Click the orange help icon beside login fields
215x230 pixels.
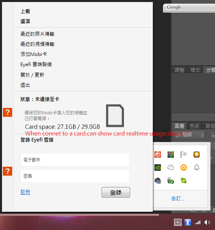pos(7,171)
